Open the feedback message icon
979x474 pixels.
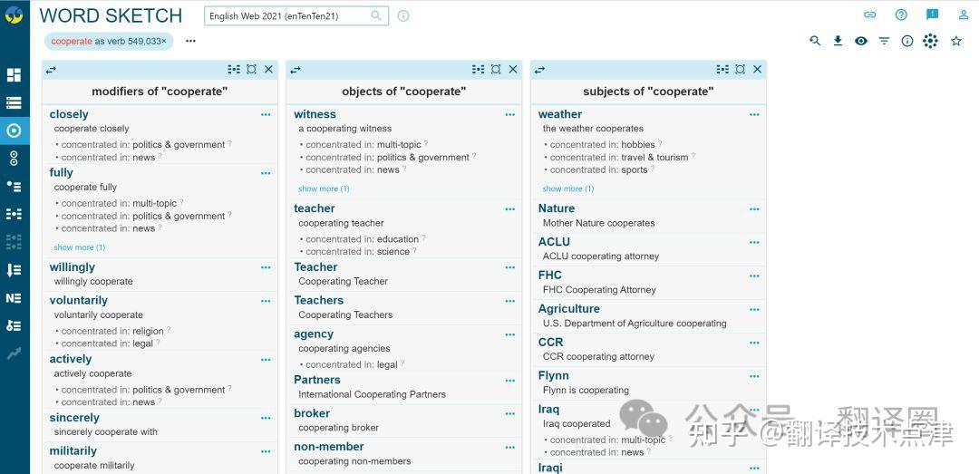tap(932, 15)
